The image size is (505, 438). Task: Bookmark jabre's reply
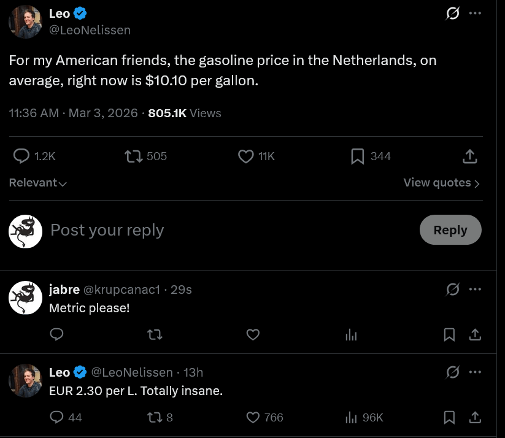pyautogui.click(x=449, y=334)
